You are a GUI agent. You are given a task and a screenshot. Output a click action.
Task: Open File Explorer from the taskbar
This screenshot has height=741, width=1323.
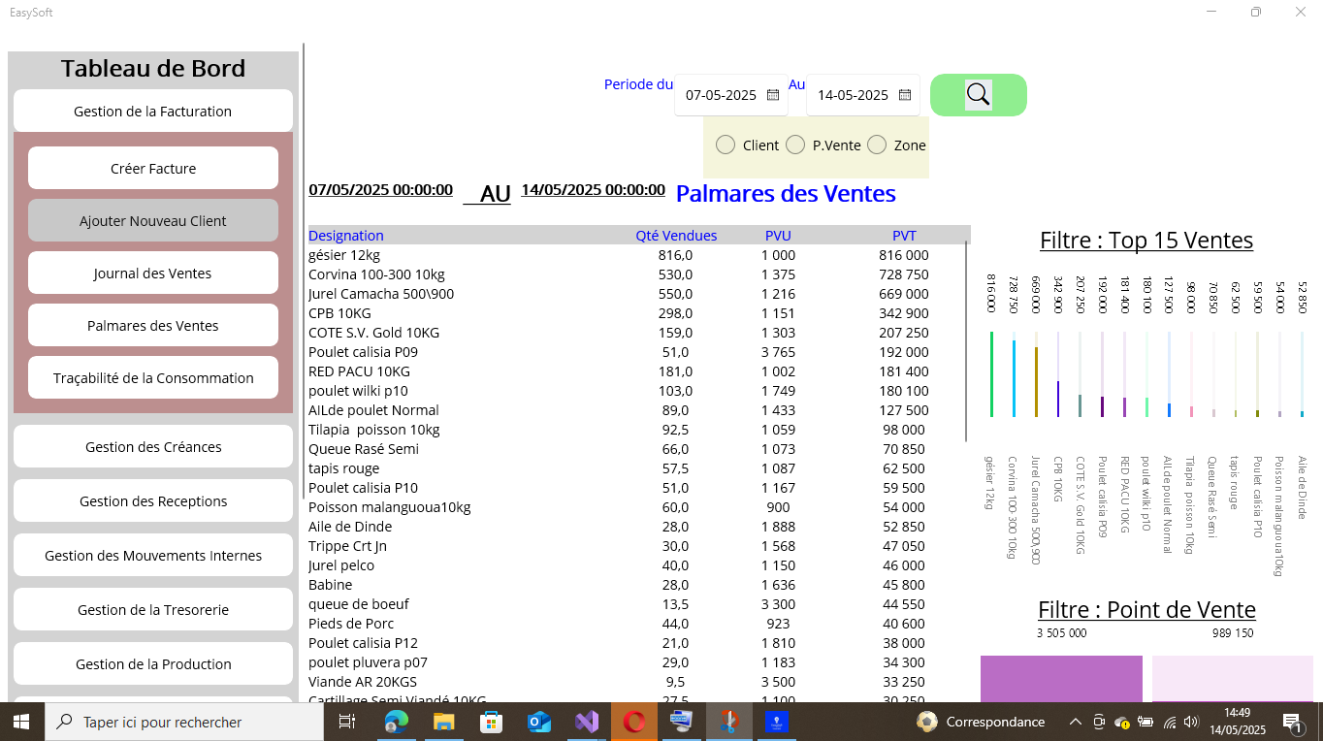point(443,722)
